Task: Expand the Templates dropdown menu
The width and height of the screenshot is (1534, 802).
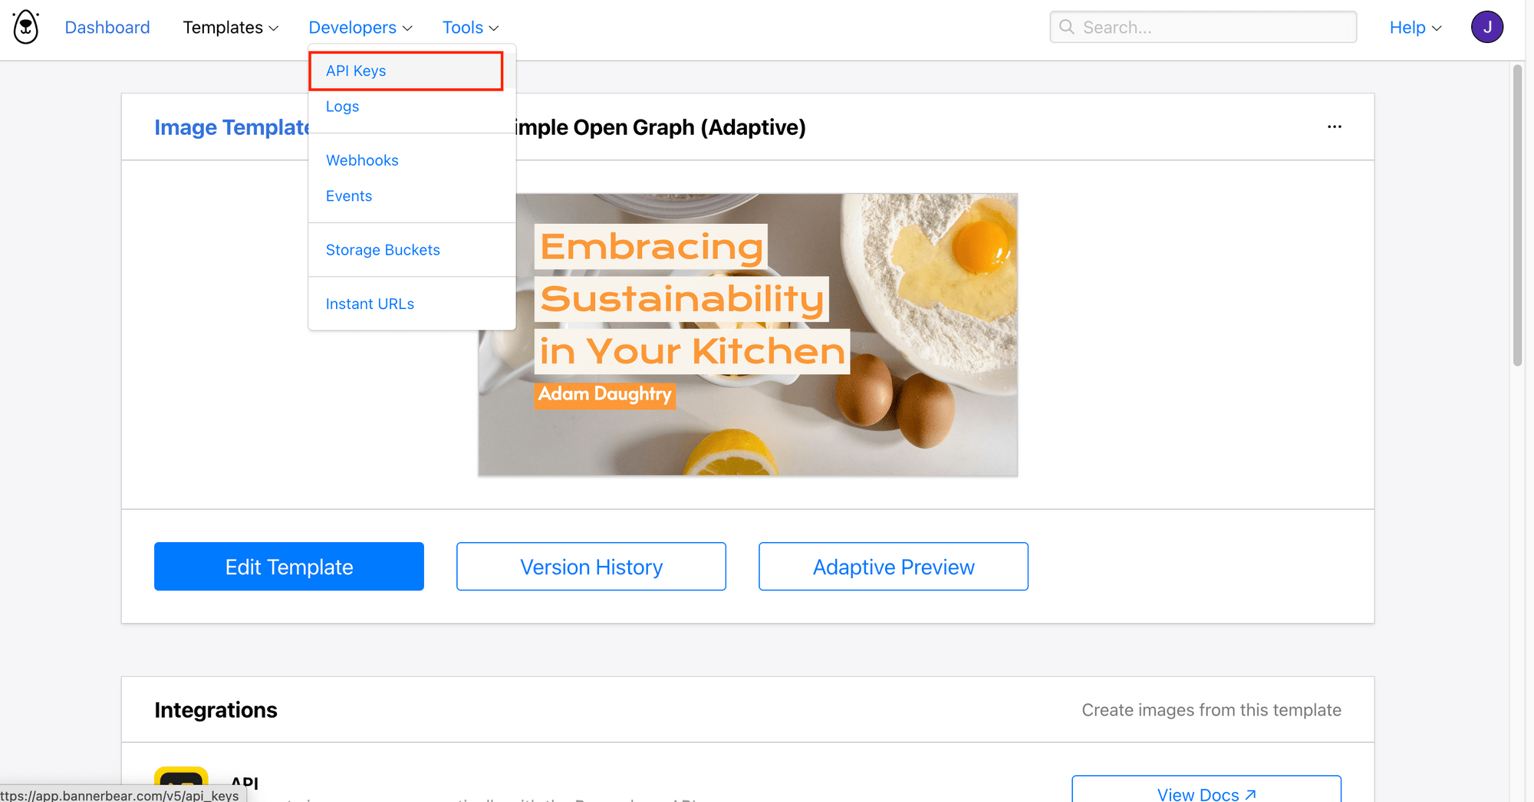Action: click(x=231, y=28)
